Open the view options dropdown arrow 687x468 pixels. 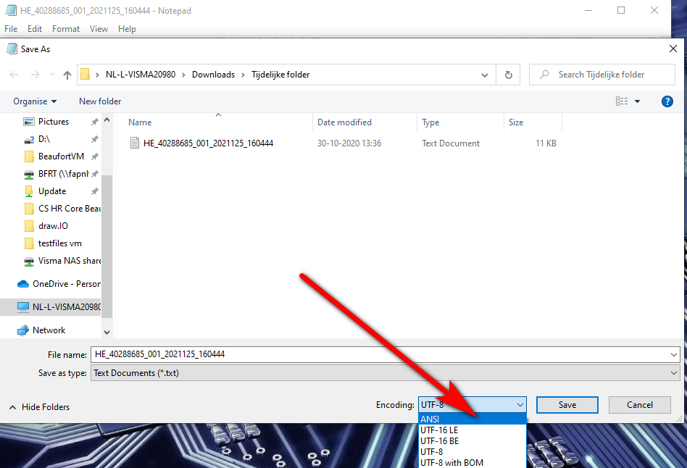[638, 101]
